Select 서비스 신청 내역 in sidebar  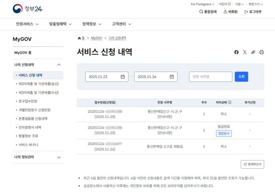click(38, 75)
